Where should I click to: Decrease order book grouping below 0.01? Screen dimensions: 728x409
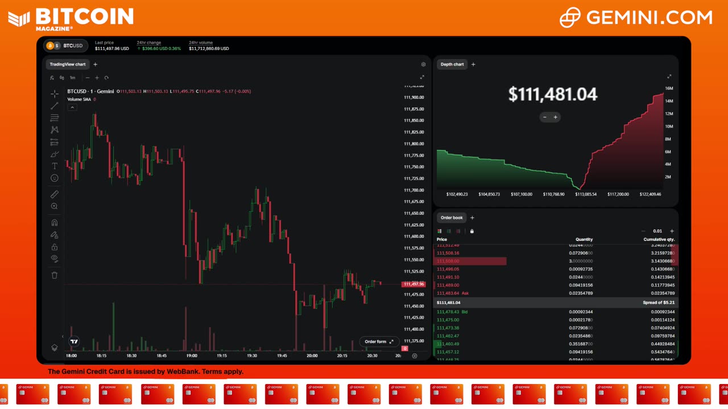pyautogui.click(x=643, y=231)
